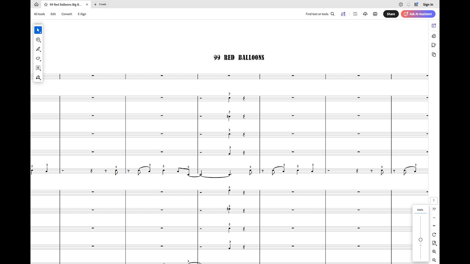470x264 pixels.
Task: Open the notifications bell
Action: tap(408, 4)
